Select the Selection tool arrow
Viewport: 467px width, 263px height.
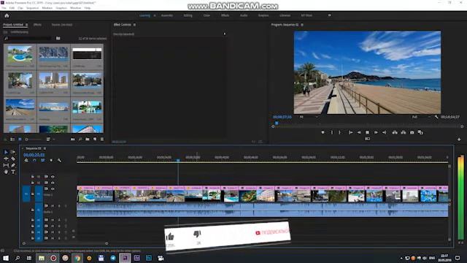point(6,152)
